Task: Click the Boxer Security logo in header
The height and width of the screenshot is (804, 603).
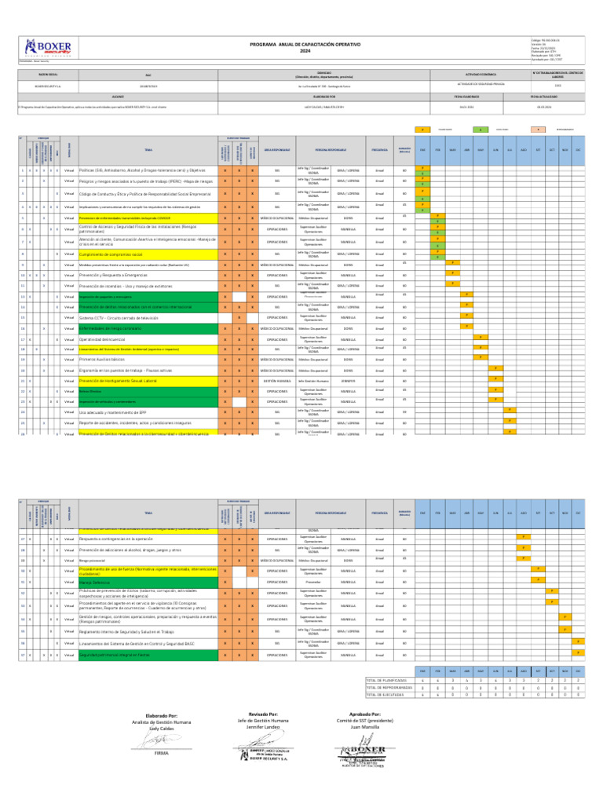Action: click(48, 48)
